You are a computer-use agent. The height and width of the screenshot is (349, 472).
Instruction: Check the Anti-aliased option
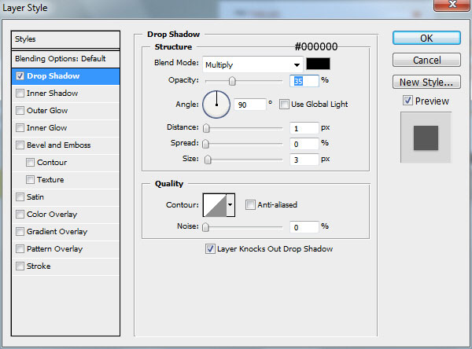(x=250, y=205)
